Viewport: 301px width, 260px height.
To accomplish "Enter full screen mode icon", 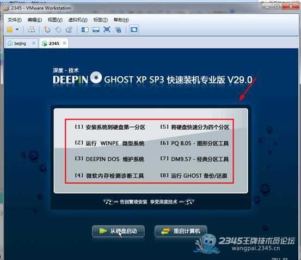I will (107, 29).
